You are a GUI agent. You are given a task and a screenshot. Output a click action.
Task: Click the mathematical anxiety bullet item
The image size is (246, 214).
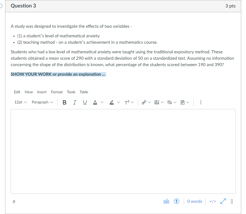pos(58,36)
